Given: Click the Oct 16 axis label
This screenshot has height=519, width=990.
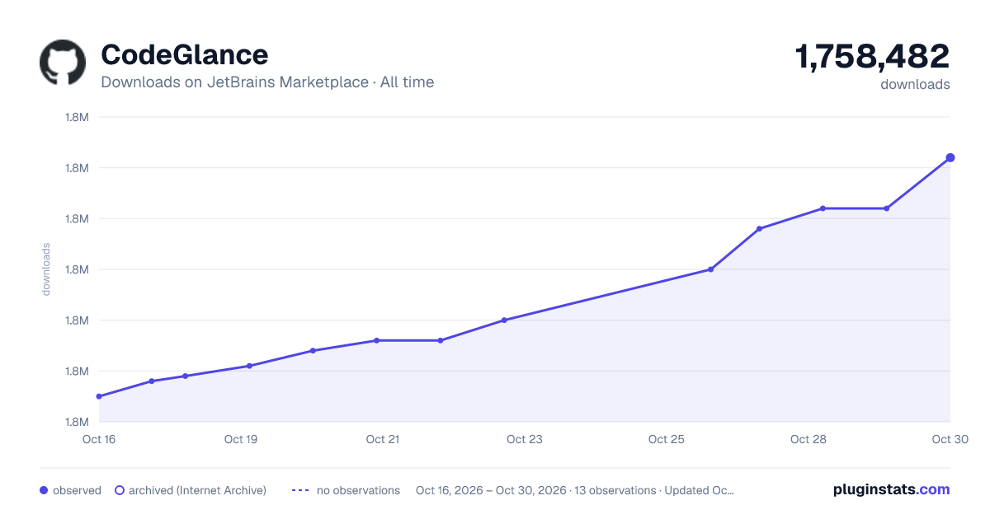Looking at the screenshot, I should 99,439.
